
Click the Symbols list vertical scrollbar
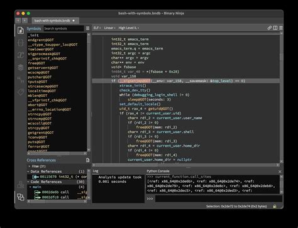point(89,92)
